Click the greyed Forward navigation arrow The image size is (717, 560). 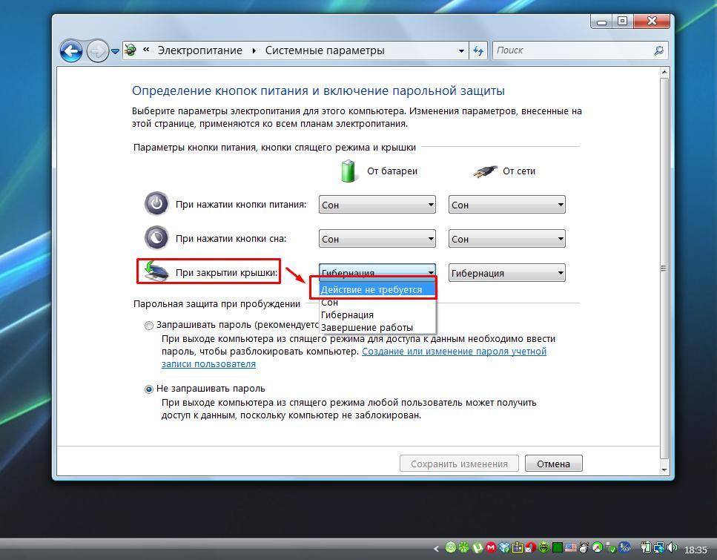[97, 50]
